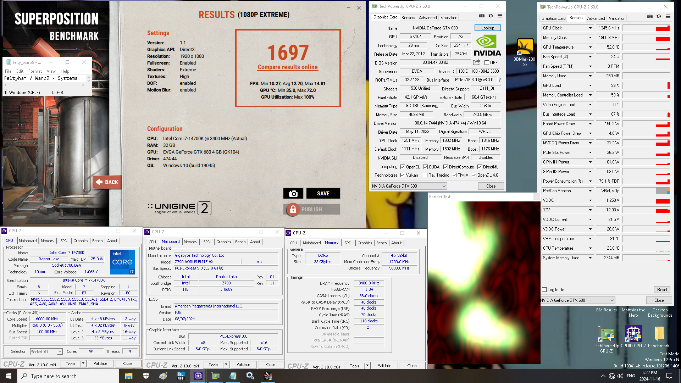This screenshot has height=383, width=681.
Task: Open the CPUID CPU-Z desktop icon
Action: 633,337
